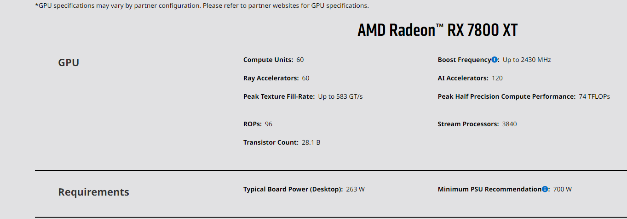Click the ROPs label
The width and height of the screenshot is (627, 219).
252,124
